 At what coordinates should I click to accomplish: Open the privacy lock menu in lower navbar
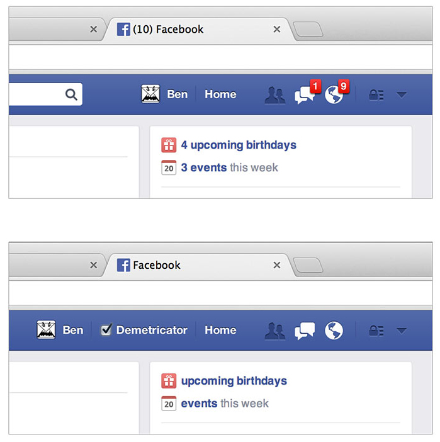(376, 331)
